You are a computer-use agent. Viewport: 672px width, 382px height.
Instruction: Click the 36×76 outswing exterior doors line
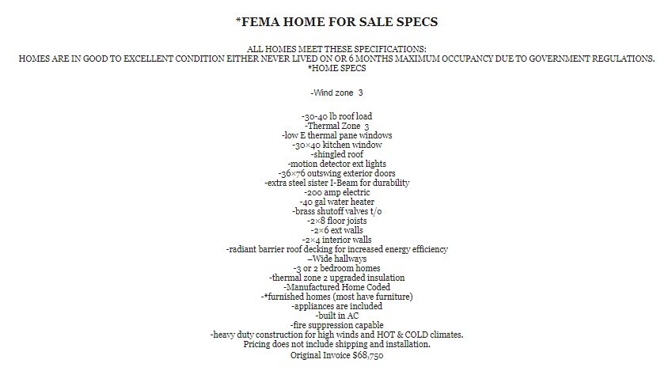pyautogui.click(x=337, y=173)
